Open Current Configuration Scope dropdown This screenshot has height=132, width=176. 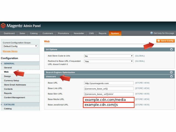[20, 46]
